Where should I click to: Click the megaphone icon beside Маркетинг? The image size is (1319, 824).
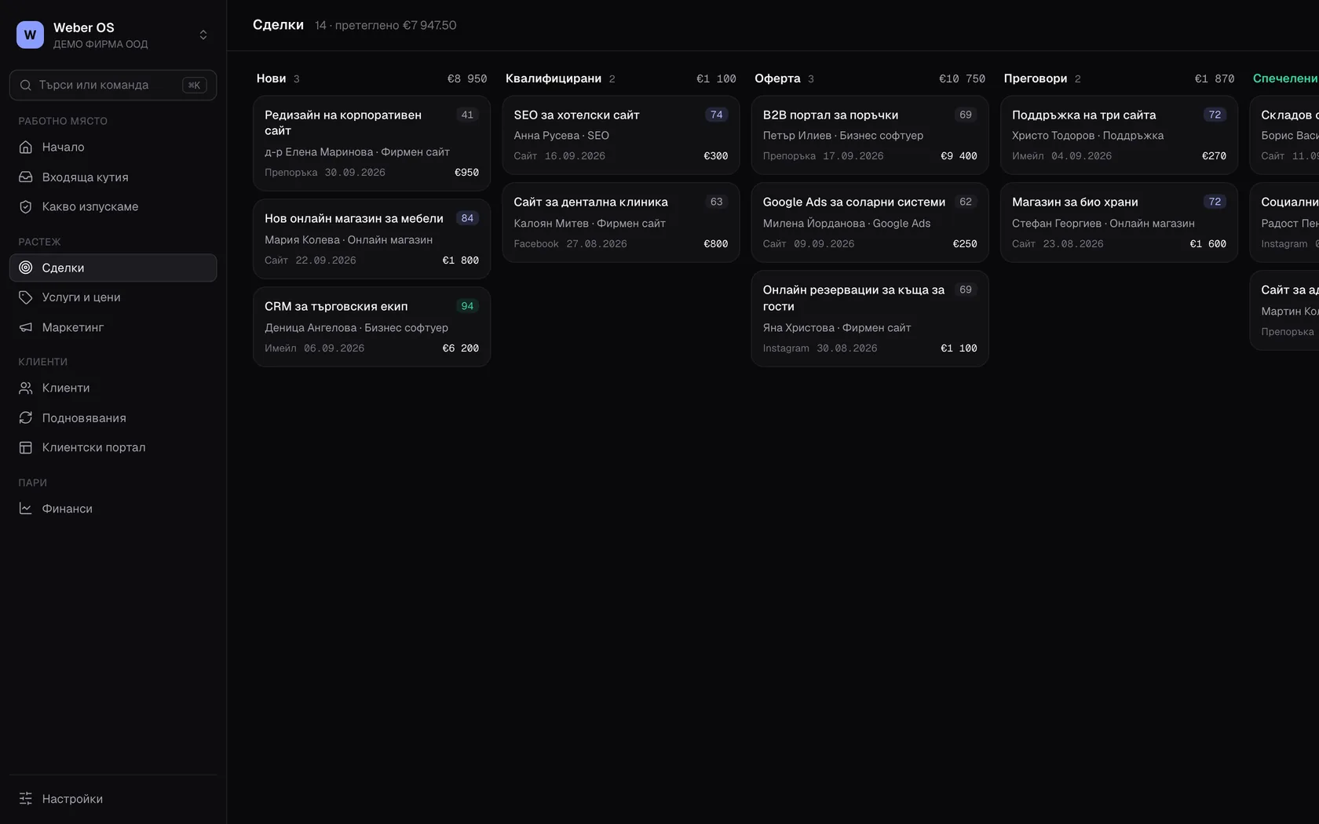(x=26, y=327)
